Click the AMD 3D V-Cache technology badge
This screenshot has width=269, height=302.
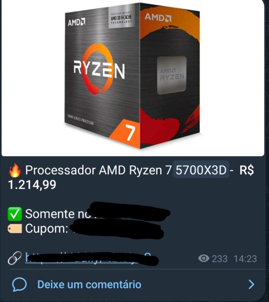[121, 18]
